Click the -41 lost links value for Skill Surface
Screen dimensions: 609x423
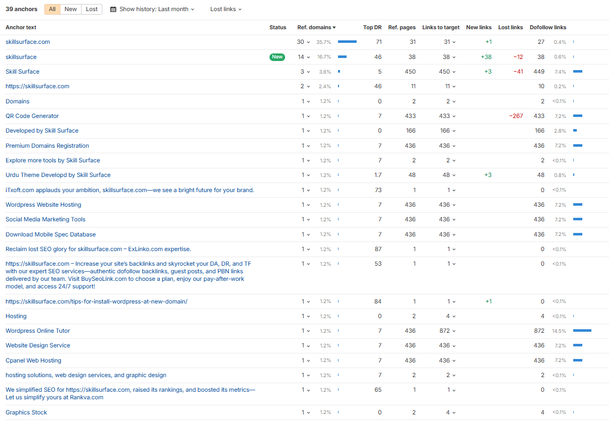518,72
